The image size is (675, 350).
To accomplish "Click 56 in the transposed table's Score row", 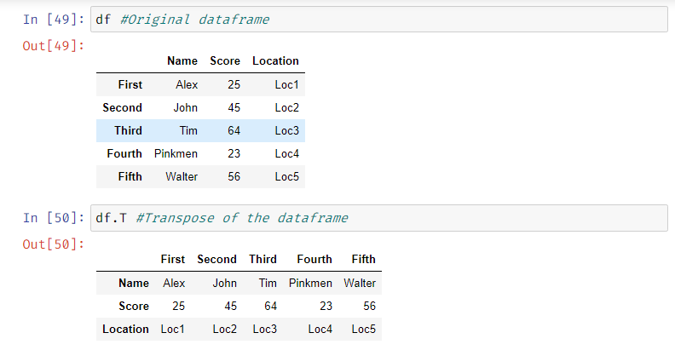I will [x=370, y=306].
